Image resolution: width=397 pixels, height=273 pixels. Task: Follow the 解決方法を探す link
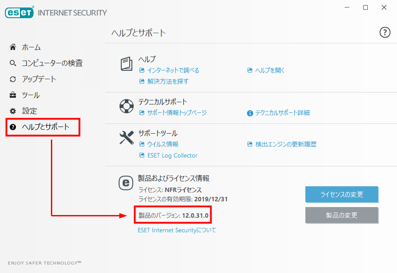[x=168, y=81]
